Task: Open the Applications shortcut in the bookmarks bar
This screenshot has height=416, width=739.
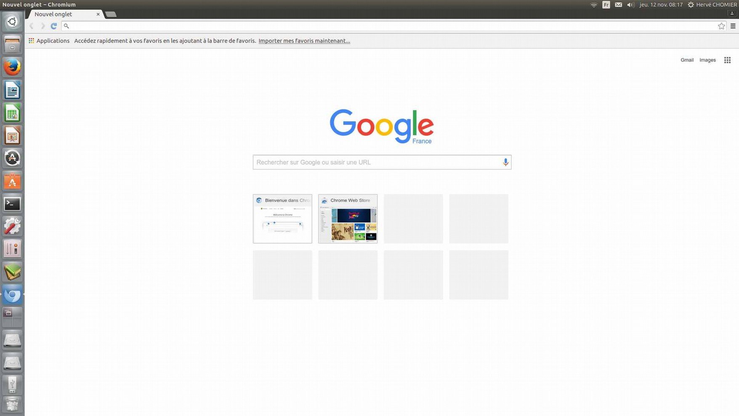Action: pos(49,41)
